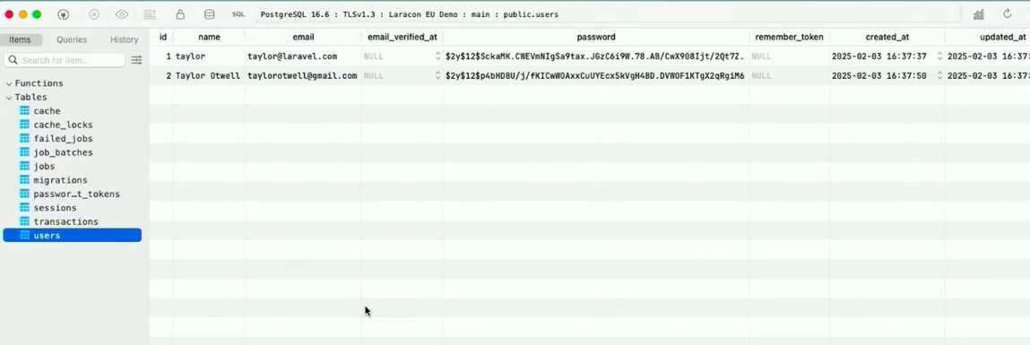The height and width of the screenshot is (345, 1030).
Task: Open the SQL query editor button
Action: point(238,13)
